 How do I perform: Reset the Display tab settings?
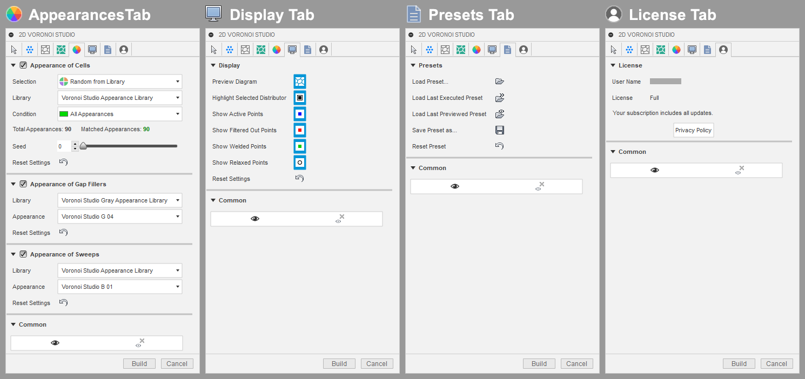pyautogui.click(x=299, y=179)
